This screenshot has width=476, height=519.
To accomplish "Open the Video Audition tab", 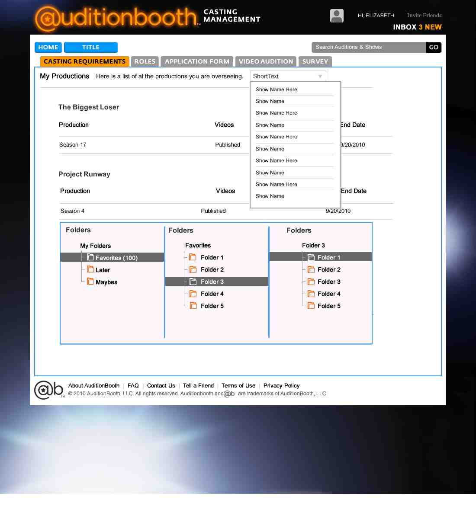I will click(266, 61).
